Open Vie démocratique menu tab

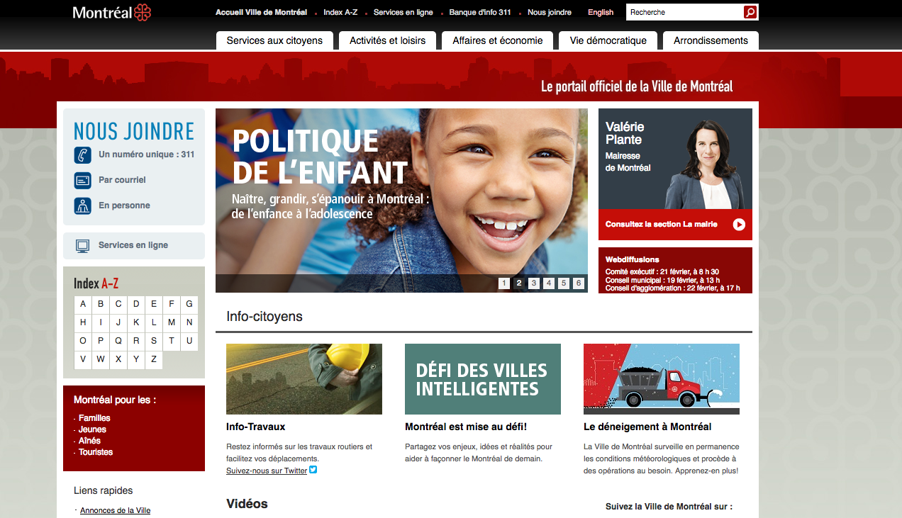608,40
